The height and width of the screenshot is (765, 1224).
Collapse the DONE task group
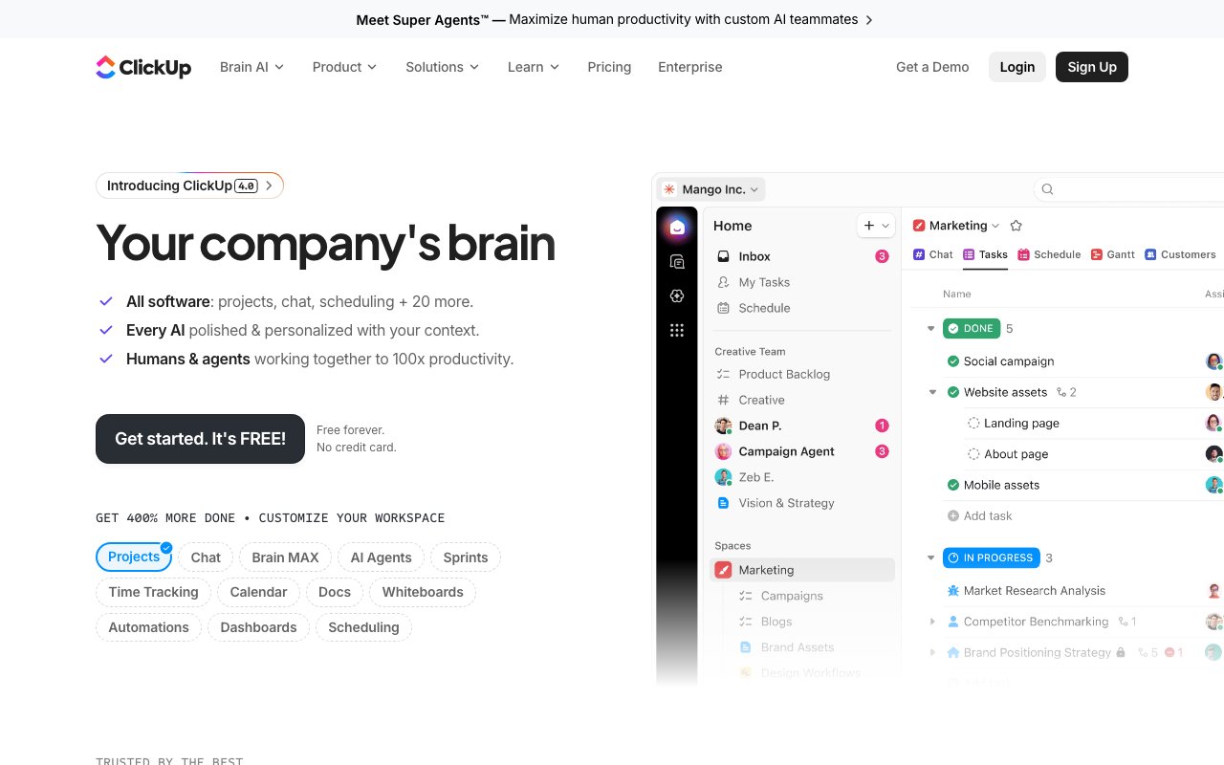click(930, 329)
